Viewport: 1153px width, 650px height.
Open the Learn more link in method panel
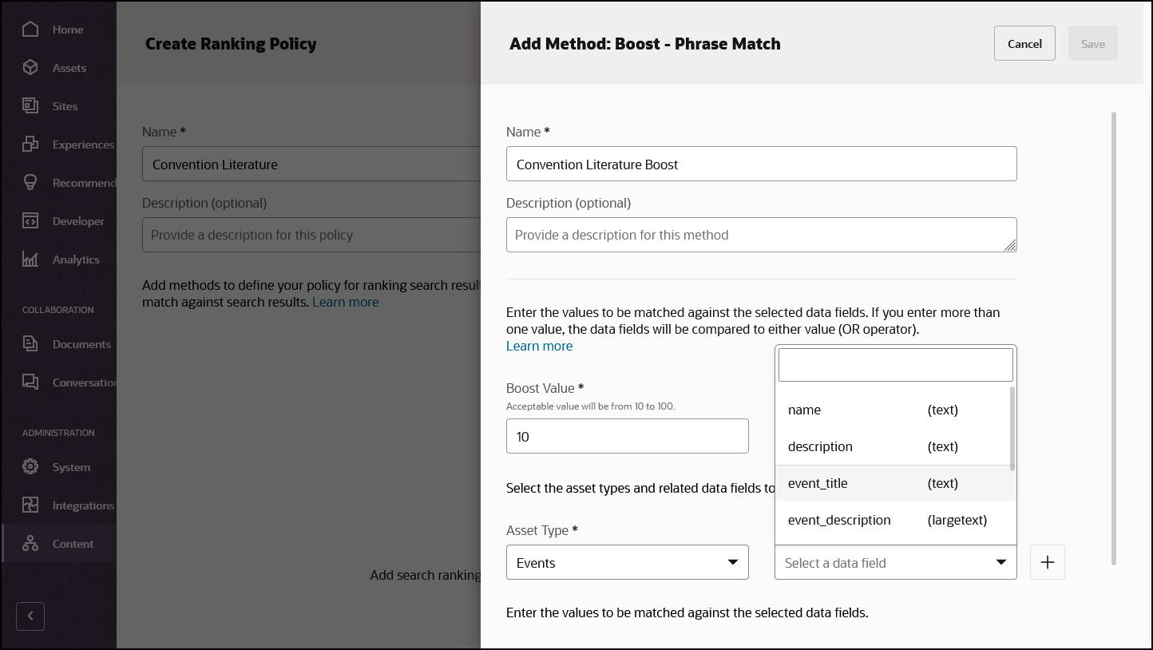(x=540, y=346)
